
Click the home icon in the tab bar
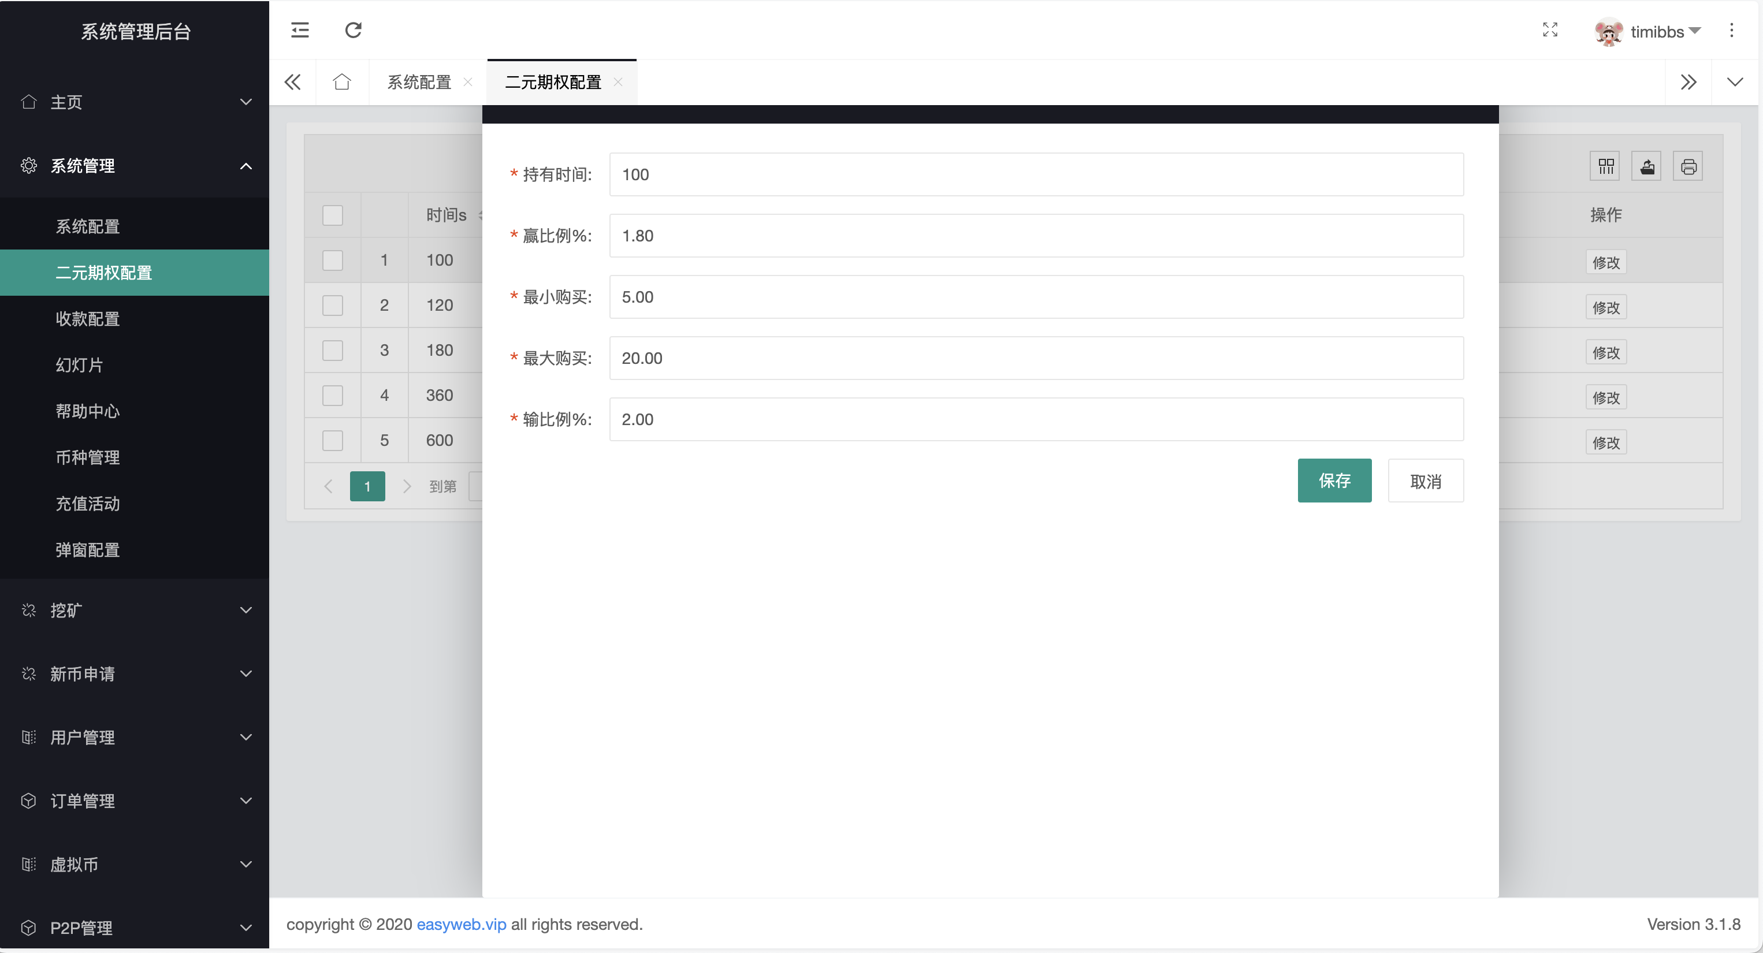tap(342, 81)
